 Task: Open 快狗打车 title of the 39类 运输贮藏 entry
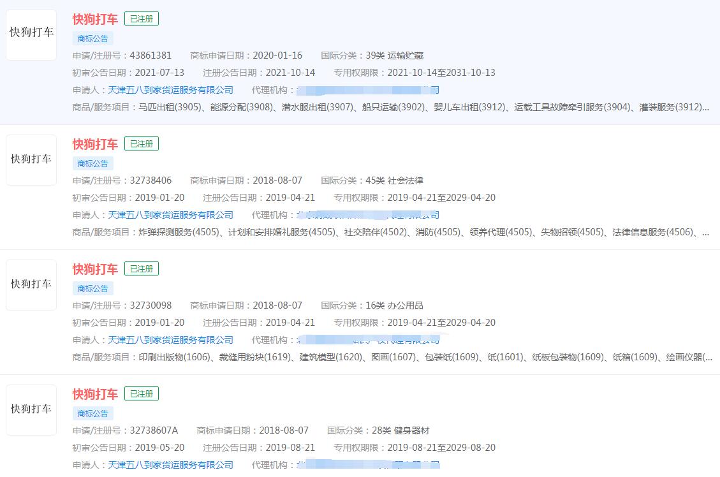point(95,19)
